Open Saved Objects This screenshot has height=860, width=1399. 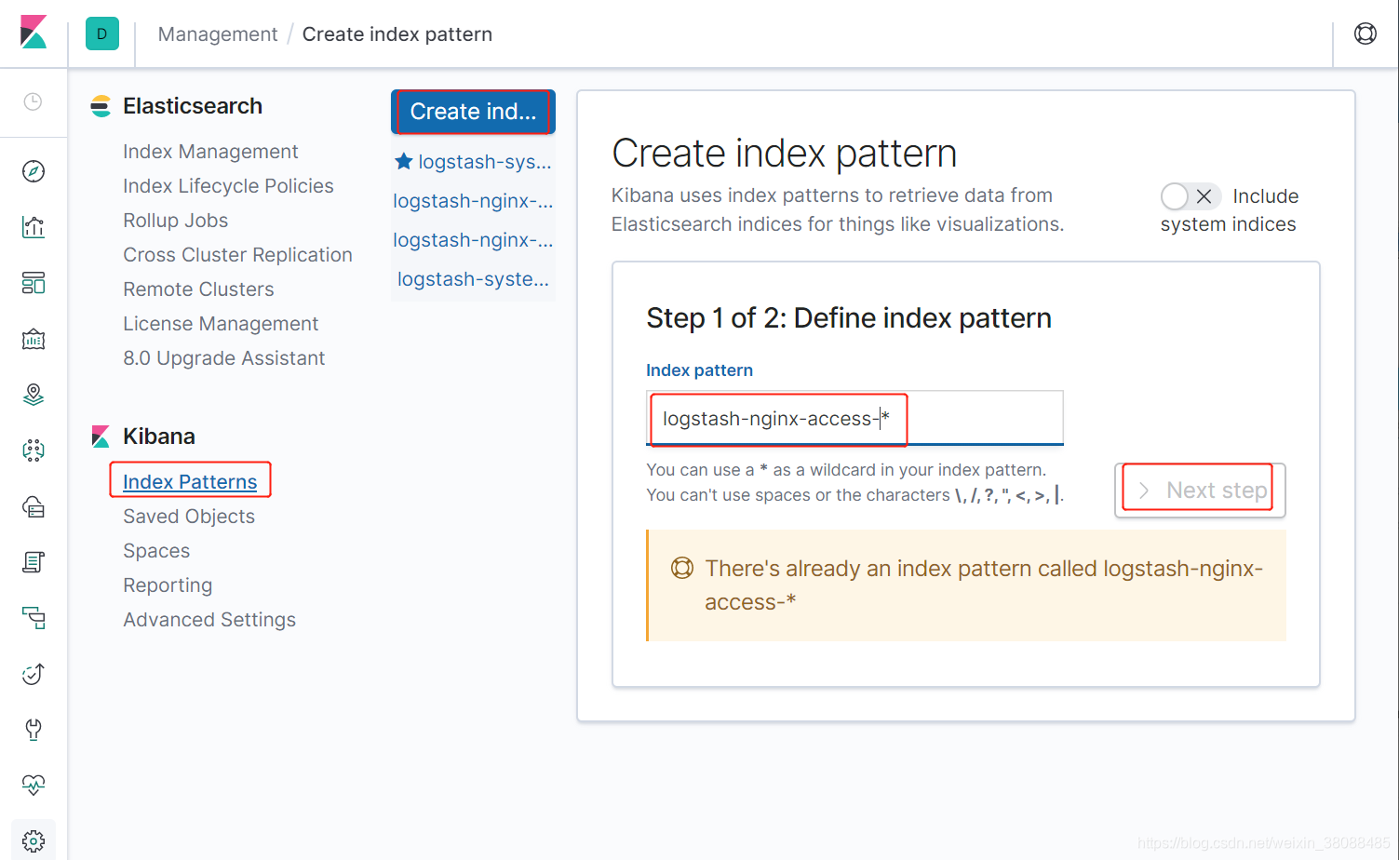[x=189, y=517]
